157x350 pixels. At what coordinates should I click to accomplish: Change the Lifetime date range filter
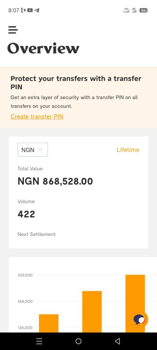click(x=128, y=150)
